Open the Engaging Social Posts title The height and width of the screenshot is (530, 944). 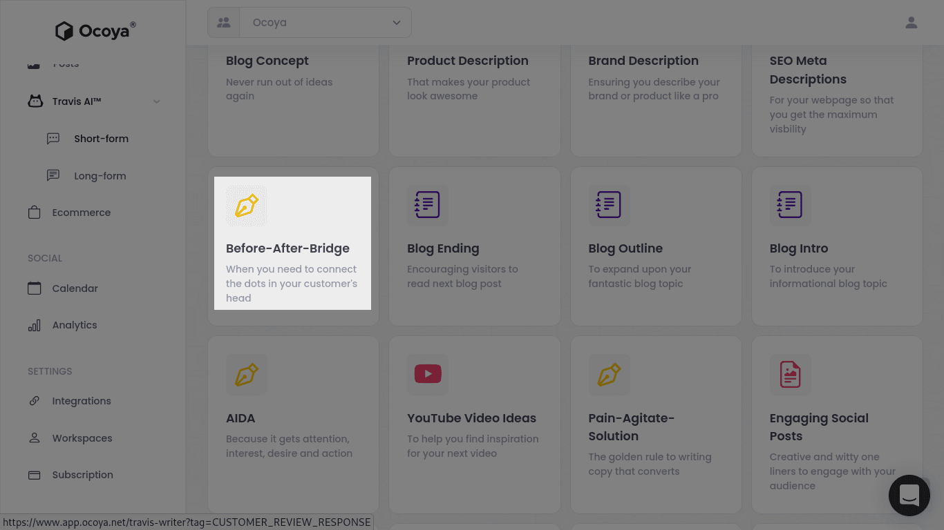[819, 427]
